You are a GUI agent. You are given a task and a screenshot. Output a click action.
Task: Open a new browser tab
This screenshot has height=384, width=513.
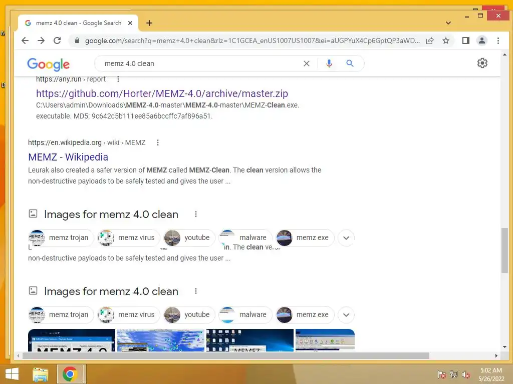point(149,23)
